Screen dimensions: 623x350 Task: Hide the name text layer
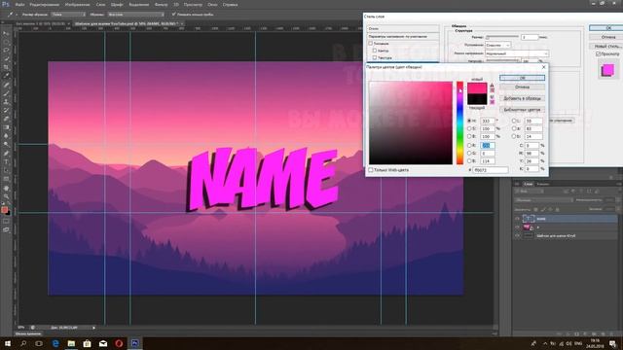[x=517, y=218]
